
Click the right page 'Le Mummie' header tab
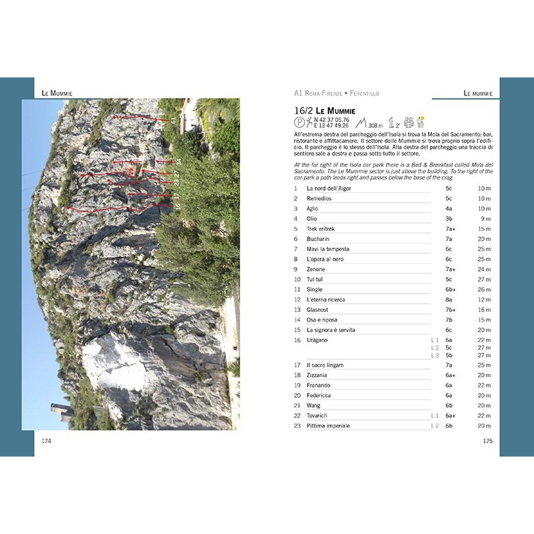point(478,93)
